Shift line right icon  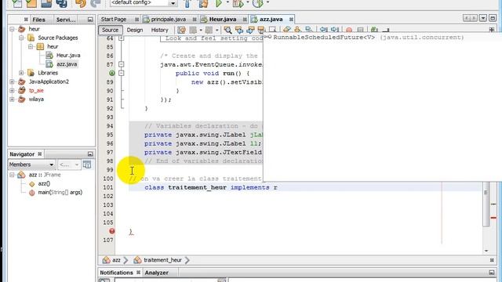click(x=335, y=30)
